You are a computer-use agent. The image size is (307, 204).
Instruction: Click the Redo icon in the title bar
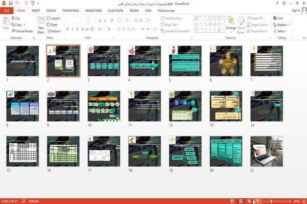click(26, 3)
